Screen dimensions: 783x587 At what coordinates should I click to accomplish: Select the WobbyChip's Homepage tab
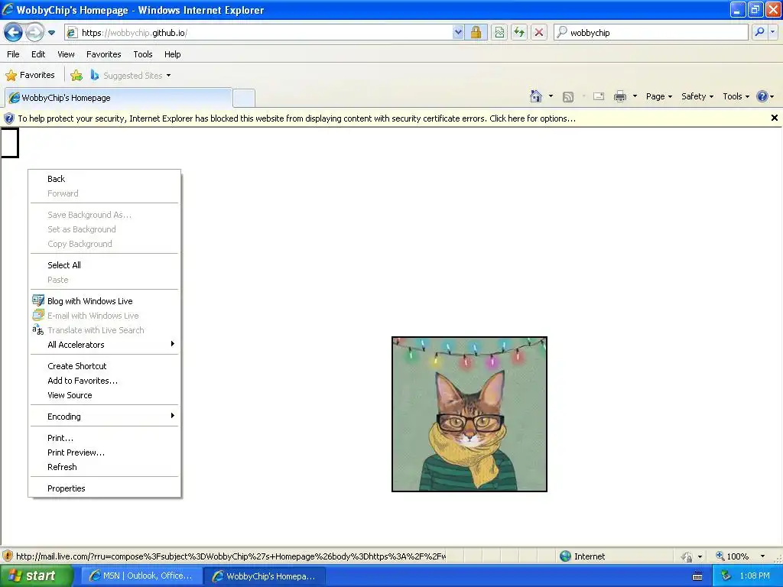(119, 98)
